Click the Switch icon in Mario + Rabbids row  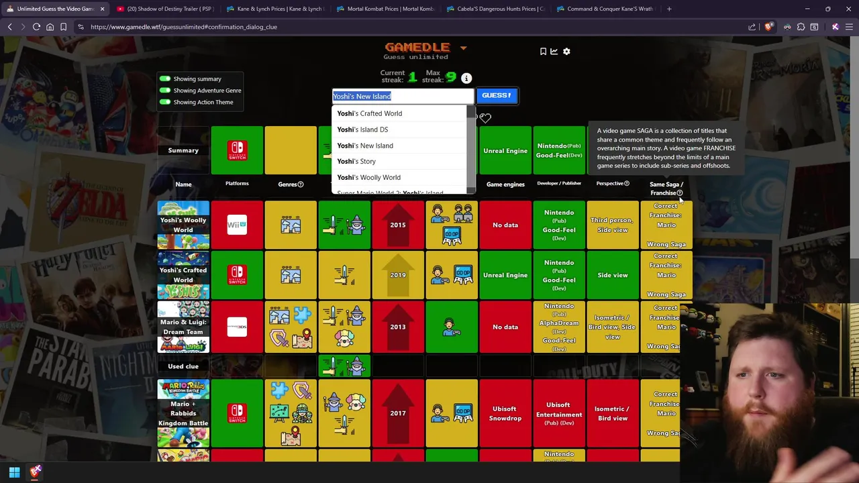point(237,413)
